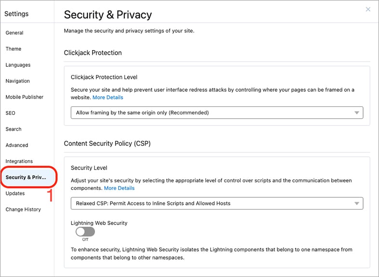The image size is (379, 277).
Task: Open the Mobile Publisher settings
Action: 25,97
